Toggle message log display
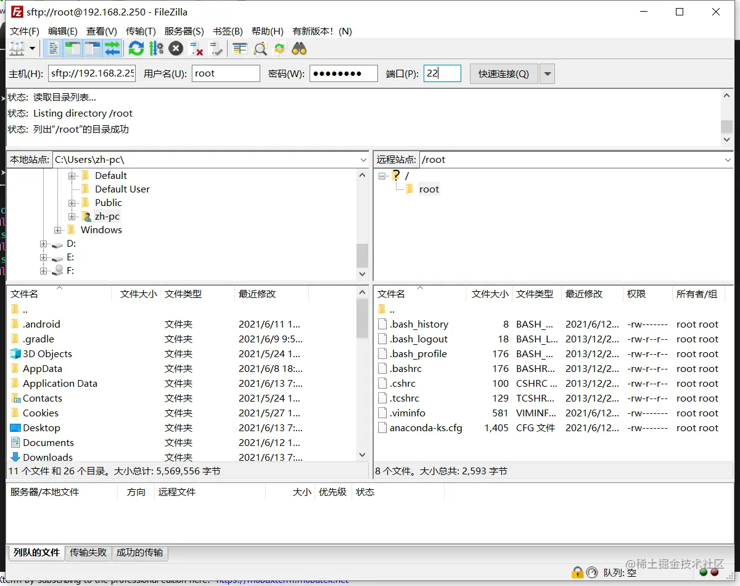This screenshot has height=586, width=740. point(54,48)
